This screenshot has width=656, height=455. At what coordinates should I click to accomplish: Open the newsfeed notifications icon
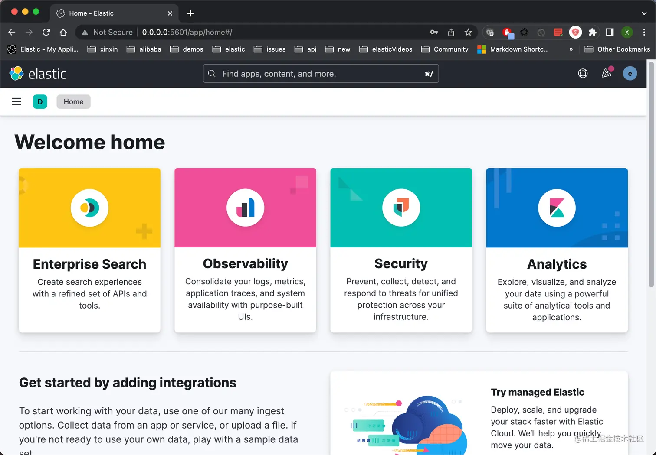click(607, 73)
